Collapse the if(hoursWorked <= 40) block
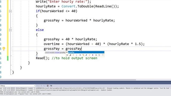Image resolution: width=171 pixels, height=96 pixels. click(x=10, y=11)
